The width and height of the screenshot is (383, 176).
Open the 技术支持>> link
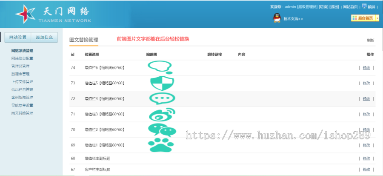pyautogui.click(x=293, y=19)
